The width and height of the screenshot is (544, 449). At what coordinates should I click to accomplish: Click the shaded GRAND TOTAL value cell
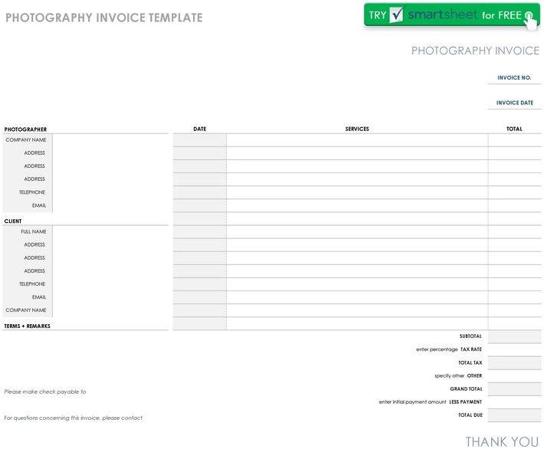pyautogui.click(x=515, y=389)
